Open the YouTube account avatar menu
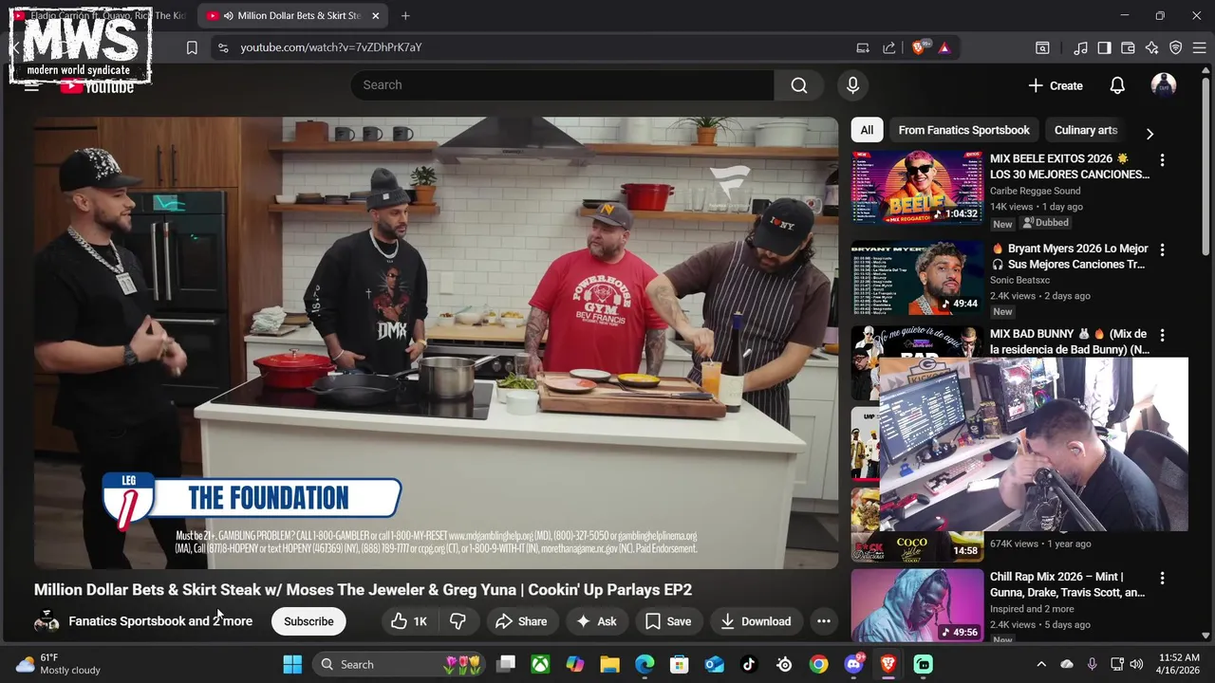The image size is (1215, 683). [x=1163, y=85]
